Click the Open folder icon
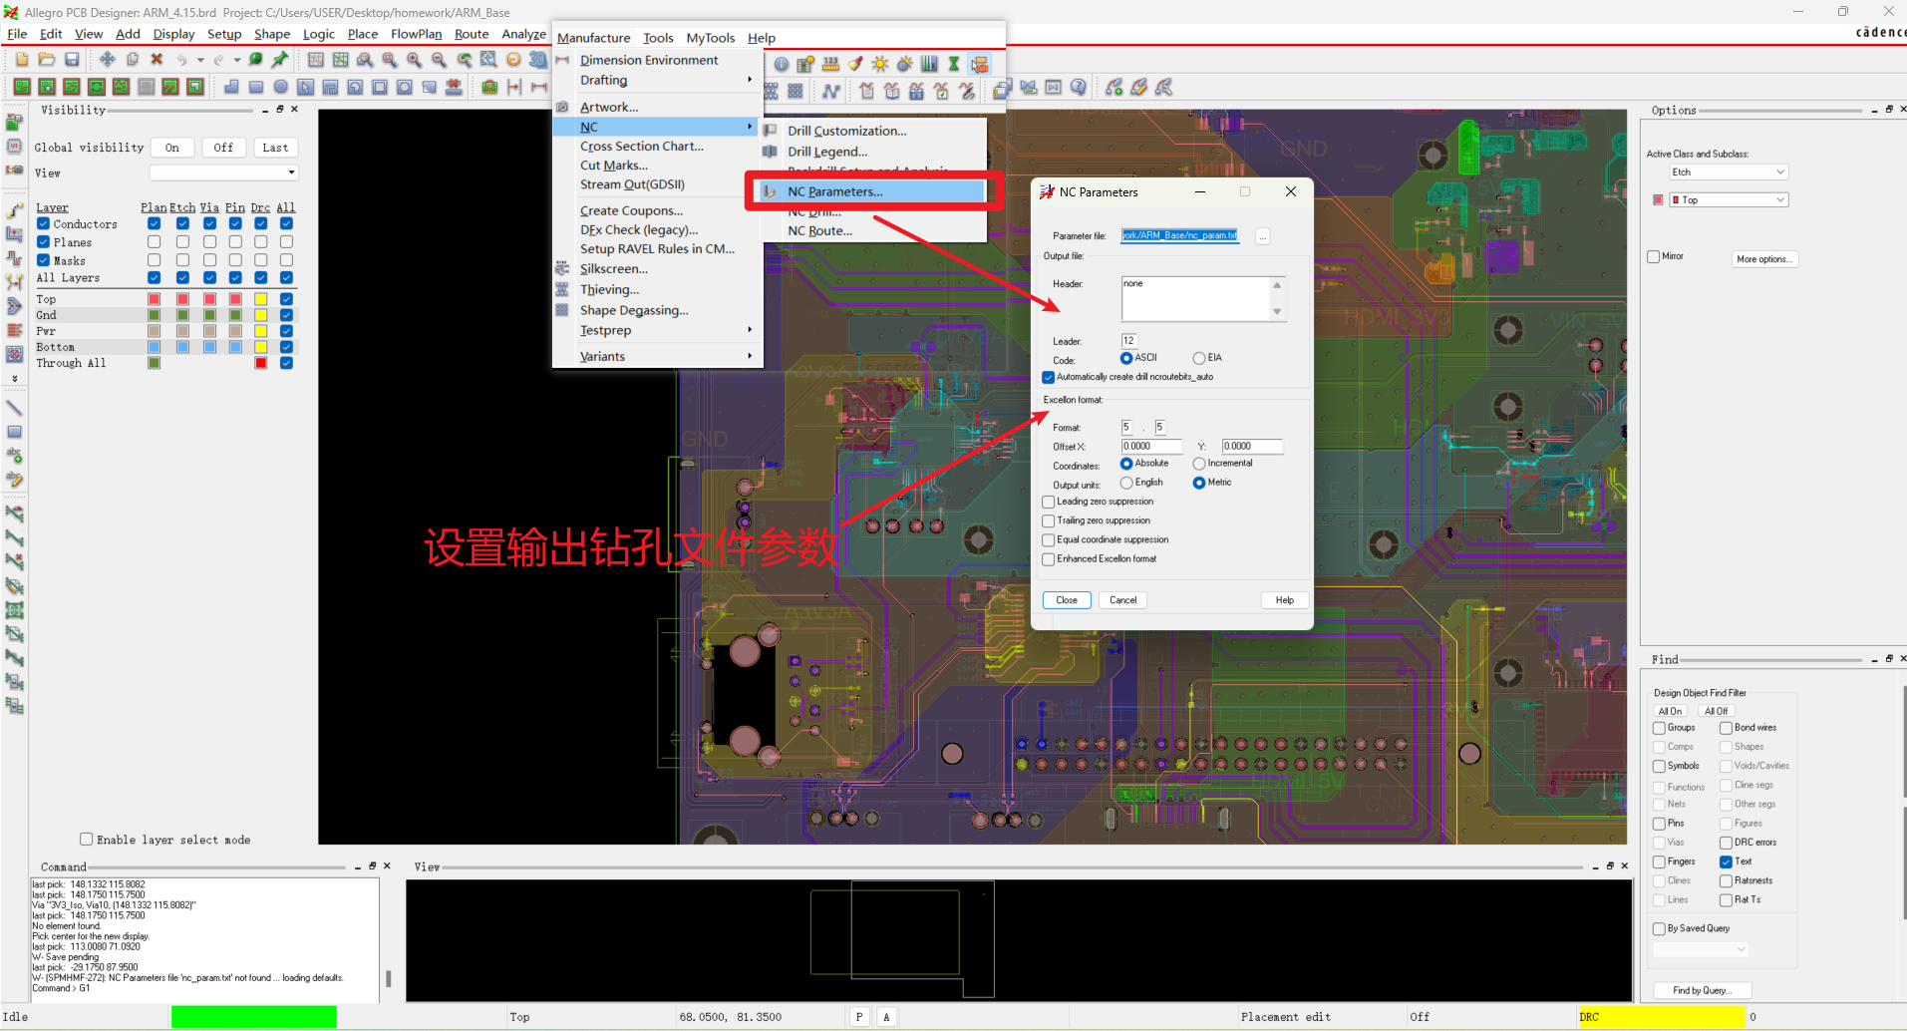The width and height of the screenshot is (1907, 1031). click(47, 60)
